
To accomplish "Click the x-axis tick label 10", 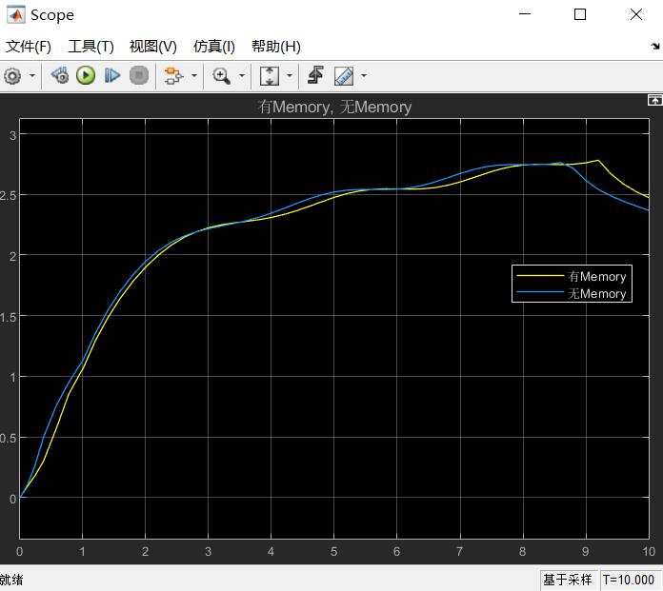I will tap(649, 552).
